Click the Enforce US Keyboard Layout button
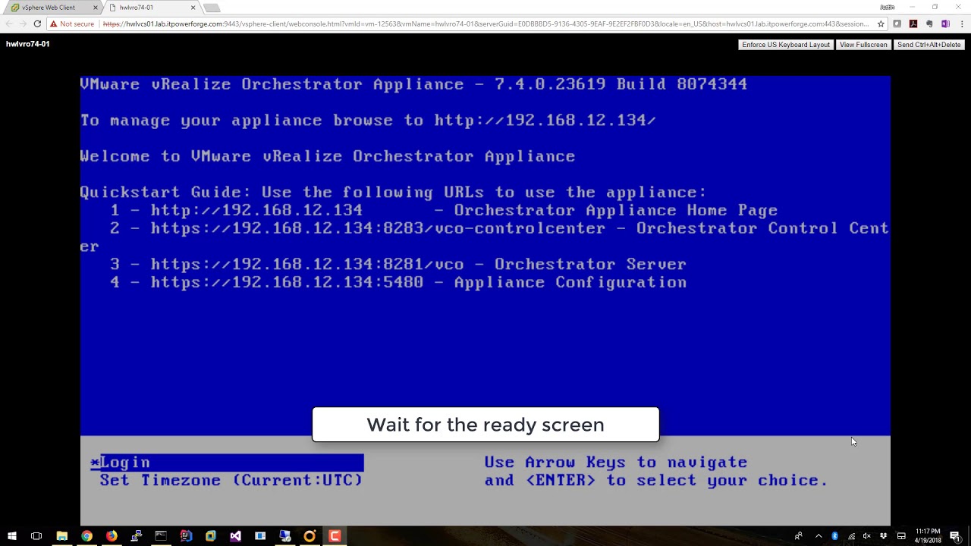The image size is (971, 546). (x=786, y=45)
